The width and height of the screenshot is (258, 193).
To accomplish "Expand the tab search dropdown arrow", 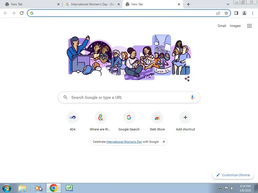I will pyautogui.click(x=228, y=4).
